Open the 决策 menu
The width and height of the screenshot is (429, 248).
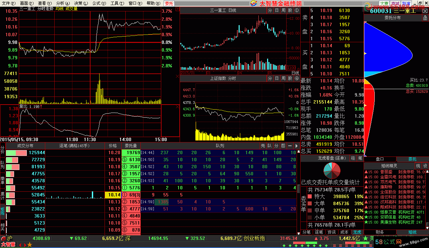pos(81,3)
